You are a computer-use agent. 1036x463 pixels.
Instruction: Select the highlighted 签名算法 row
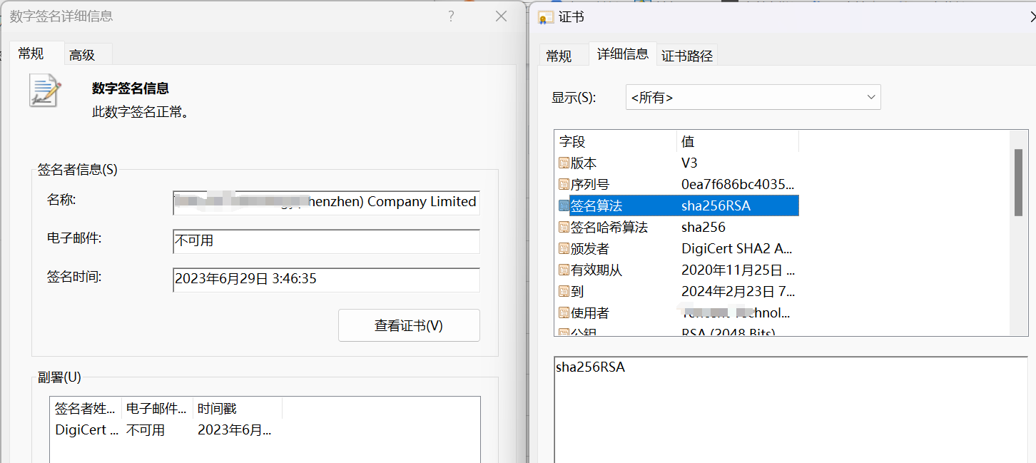678,206
